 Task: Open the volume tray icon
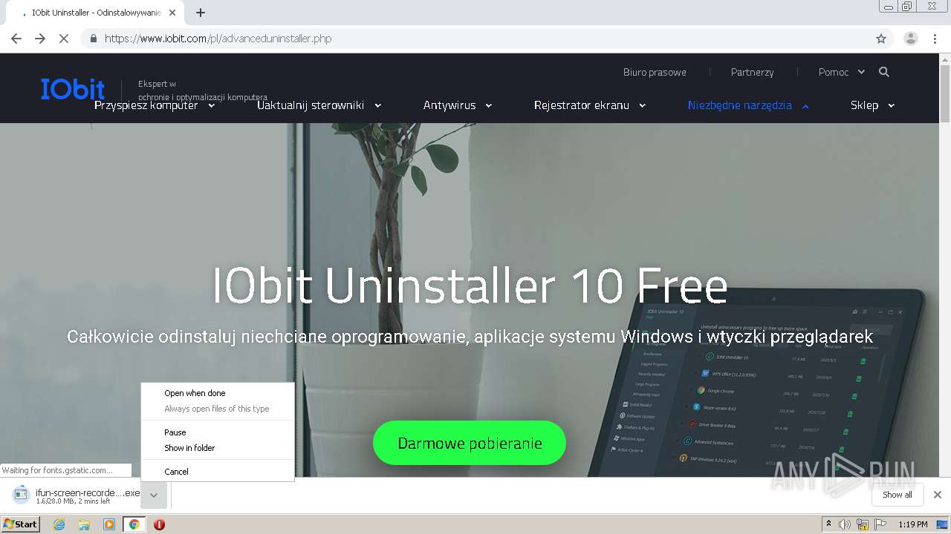tap(844, 524)
